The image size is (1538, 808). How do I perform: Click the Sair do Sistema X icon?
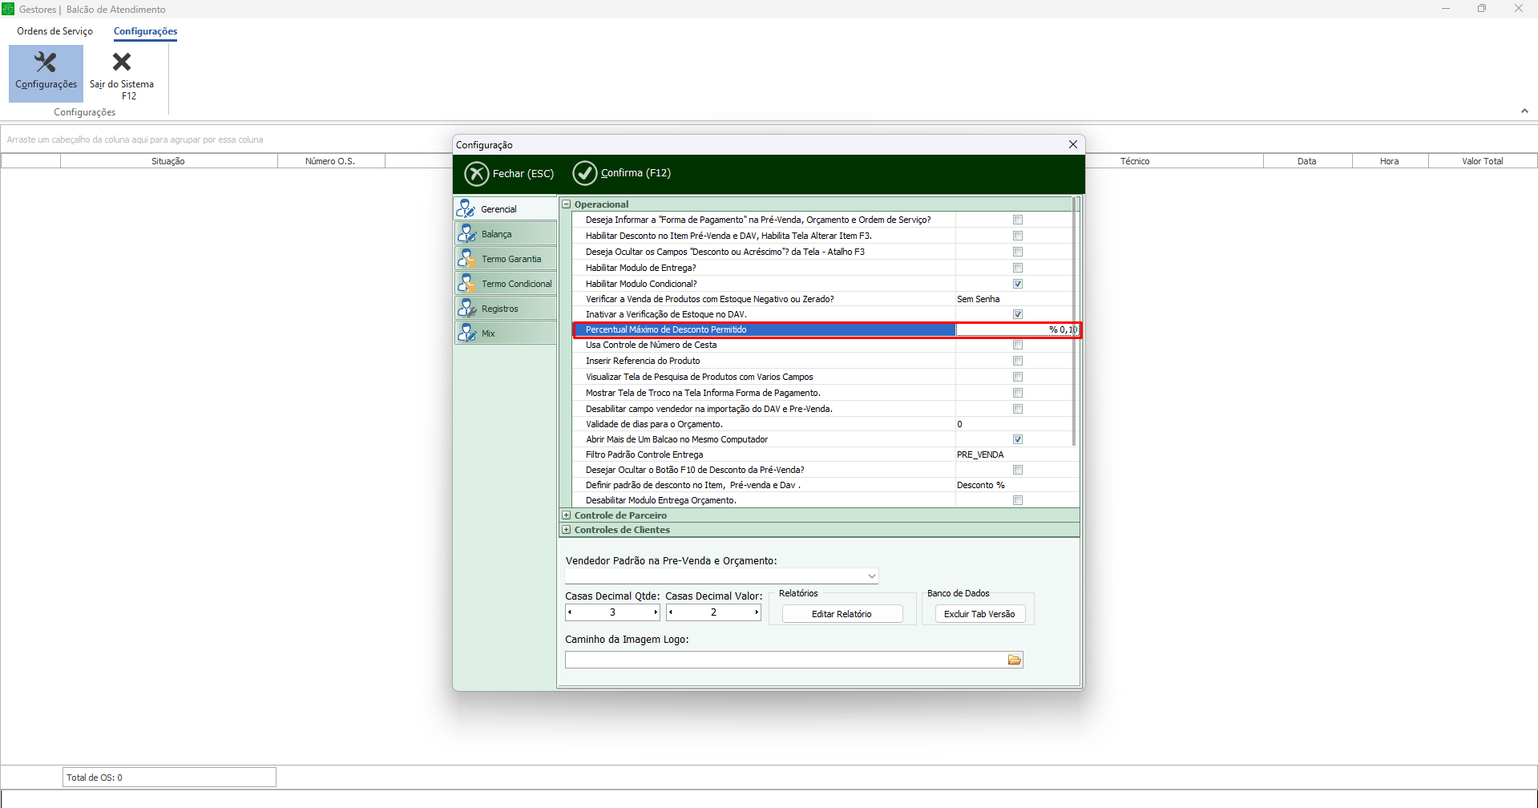coord(122,62)
